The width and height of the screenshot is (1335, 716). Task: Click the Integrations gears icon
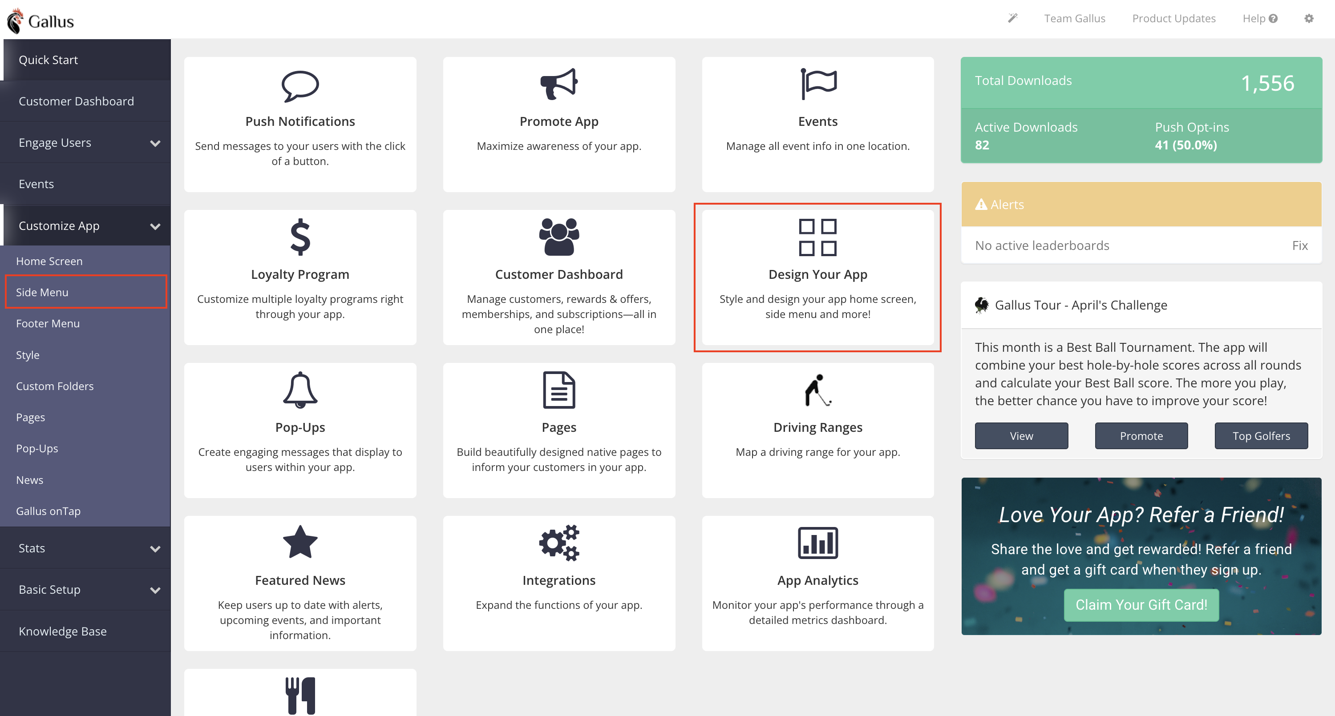[x=558, y=543]
